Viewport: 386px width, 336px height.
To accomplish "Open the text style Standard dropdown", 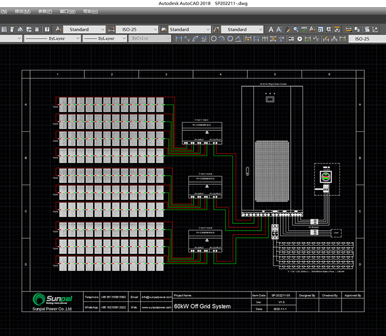I will [x=84, y=29].
